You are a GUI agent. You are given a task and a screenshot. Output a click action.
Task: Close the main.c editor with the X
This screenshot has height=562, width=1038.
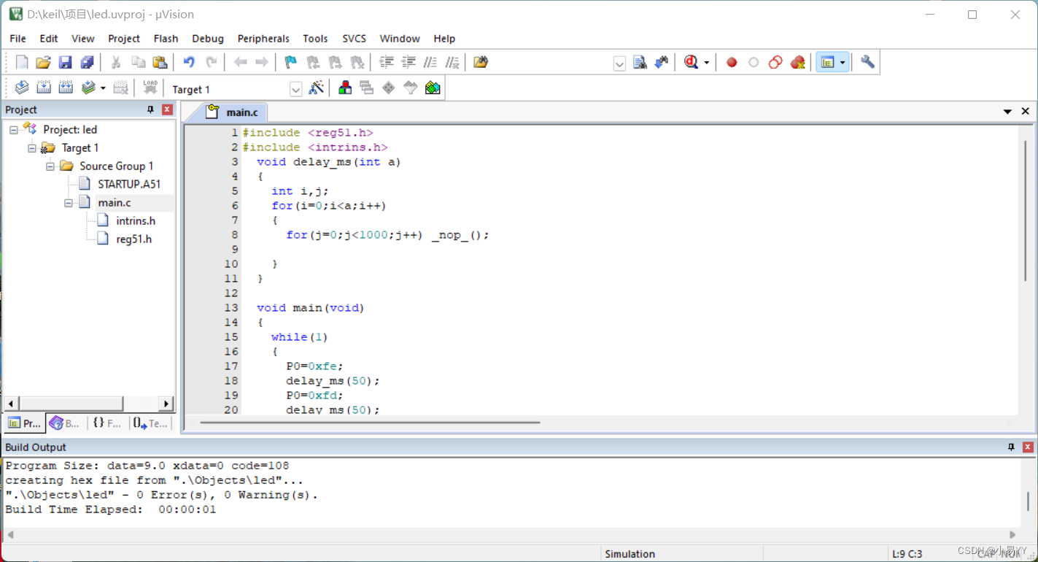[1025, 112]
